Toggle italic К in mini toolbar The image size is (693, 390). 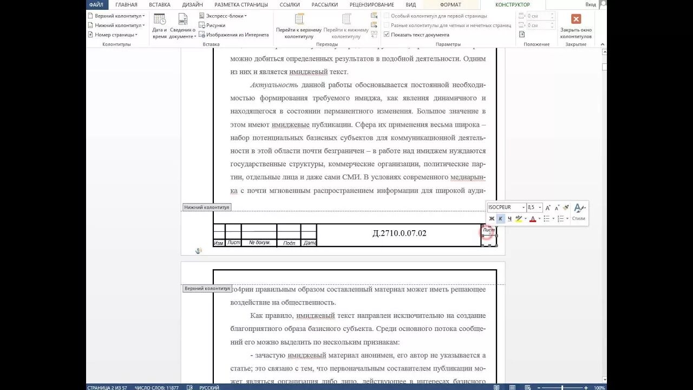pyautogui.click(x=500, y=219)
